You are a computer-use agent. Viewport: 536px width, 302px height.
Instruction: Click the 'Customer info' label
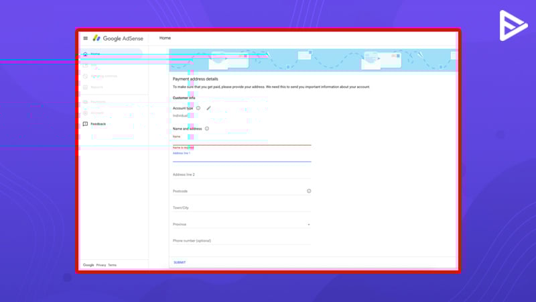pyautogui.click(x=184, y=98)
